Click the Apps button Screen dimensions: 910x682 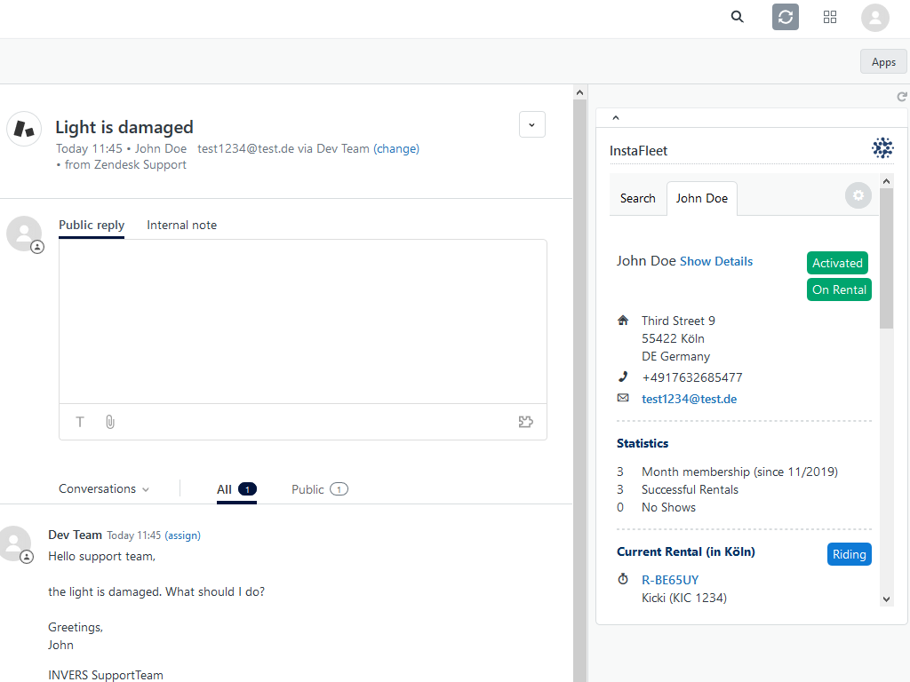(x=882, y=62)
